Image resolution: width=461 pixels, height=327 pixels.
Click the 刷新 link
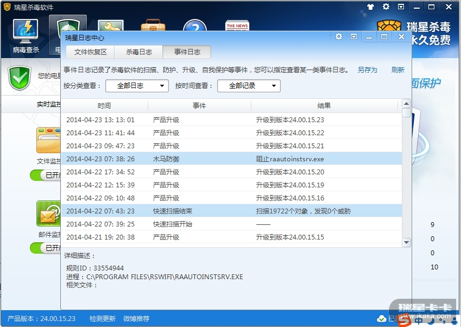(x=398, y=70)
